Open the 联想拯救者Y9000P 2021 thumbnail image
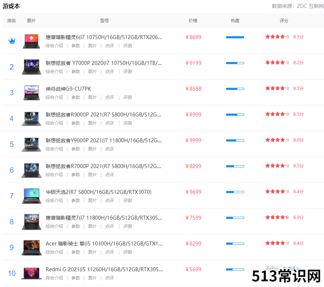324x287 pixels. [32, 144]
